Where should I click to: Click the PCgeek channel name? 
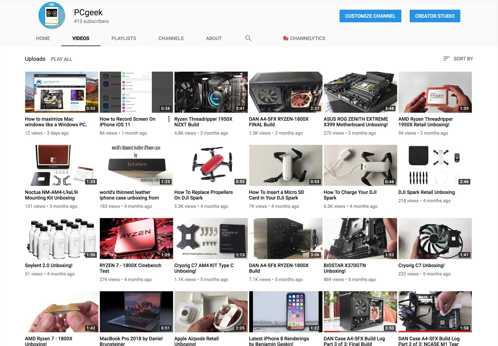coord(88,12)
